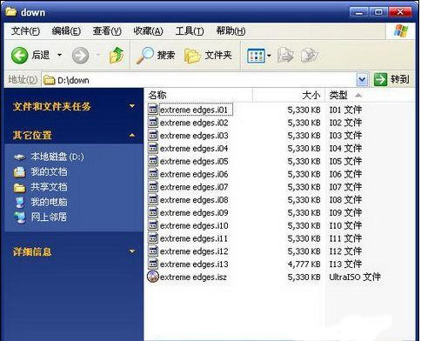The width and height of the screenshot is (421, 341).
Task: Open the 帮助(H) menu
Action: 231,30
